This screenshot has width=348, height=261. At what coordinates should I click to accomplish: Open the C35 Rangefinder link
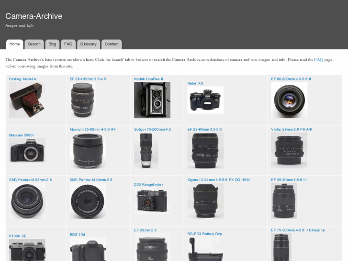148,184
